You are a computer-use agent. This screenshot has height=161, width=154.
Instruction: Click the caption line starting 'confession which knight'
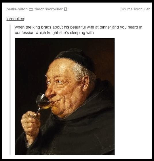click(x=54, y=33)
